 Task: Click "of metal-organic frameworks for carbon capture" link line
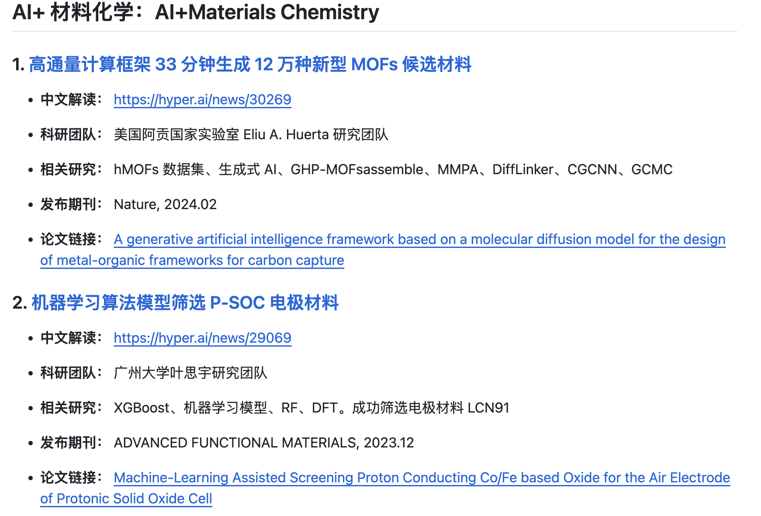point(192,260)
